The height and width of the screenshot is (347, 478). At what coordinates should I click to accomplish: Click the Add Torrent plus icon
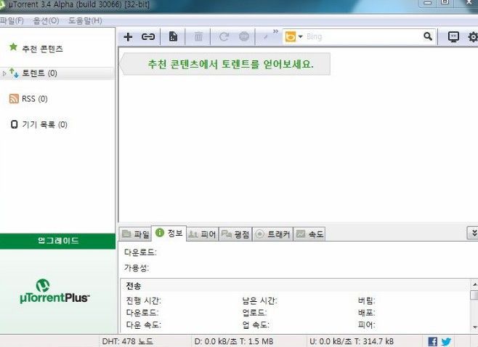(x=128, y=37)
